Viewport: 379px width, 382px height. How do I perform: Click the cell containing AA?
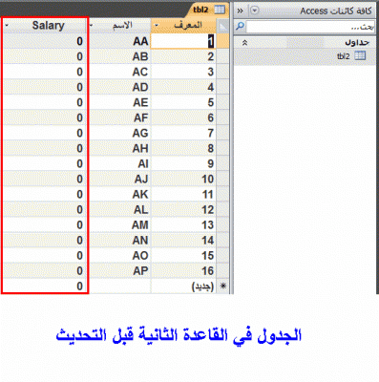tap(119, 41)
